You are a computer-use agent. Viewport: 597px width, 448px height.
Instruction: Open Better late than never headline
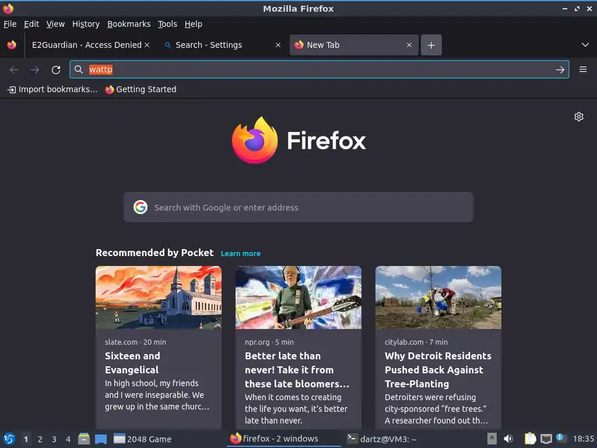[x=297, y=370]
